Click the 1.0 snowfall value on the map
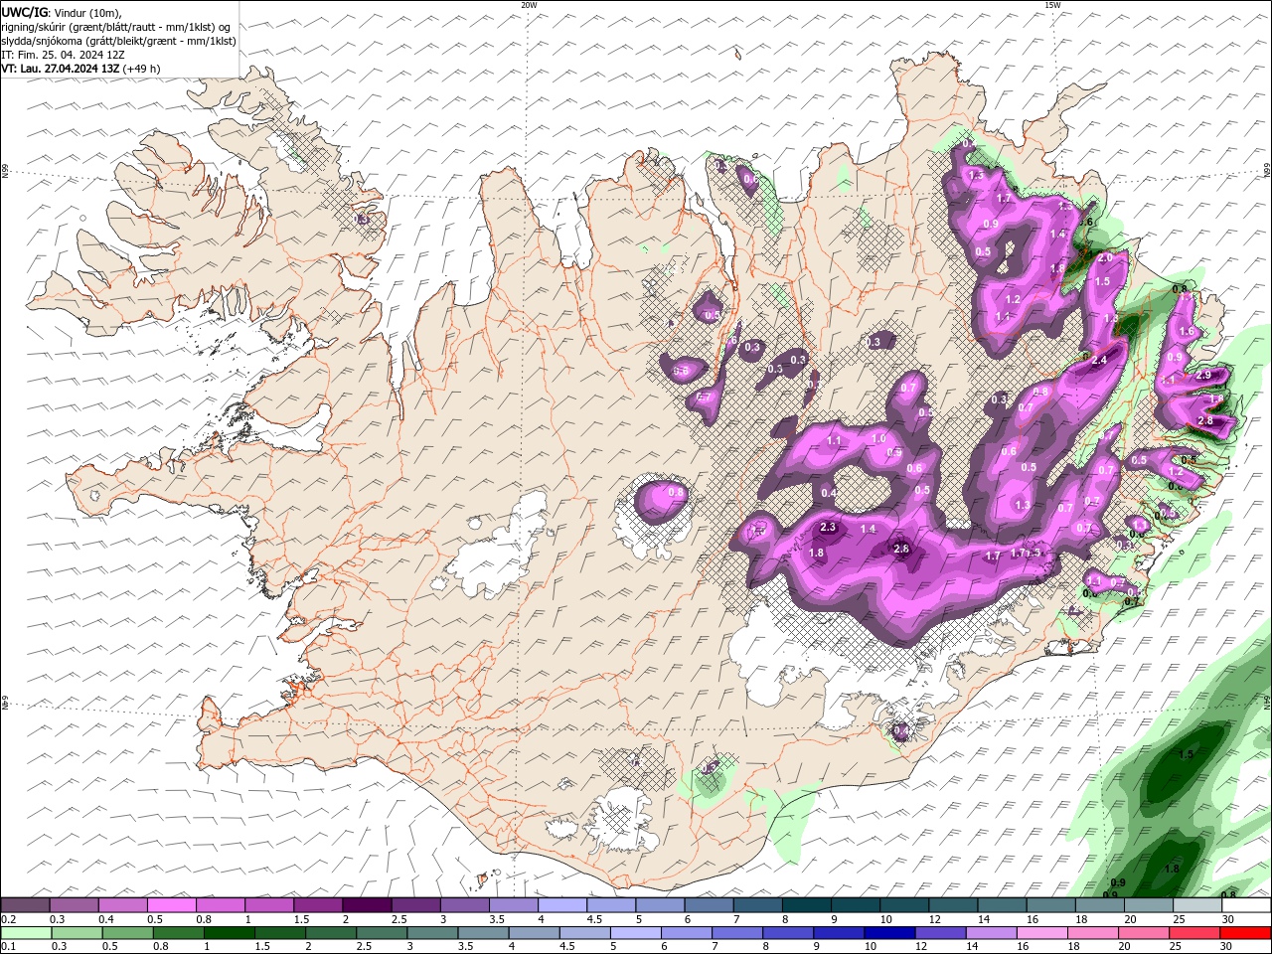Viewport: 1272px width, 954px height. [x=878, y=438]
